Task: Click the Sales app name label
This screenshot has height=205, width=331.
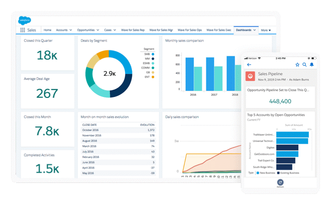Action: coord(32,30)
